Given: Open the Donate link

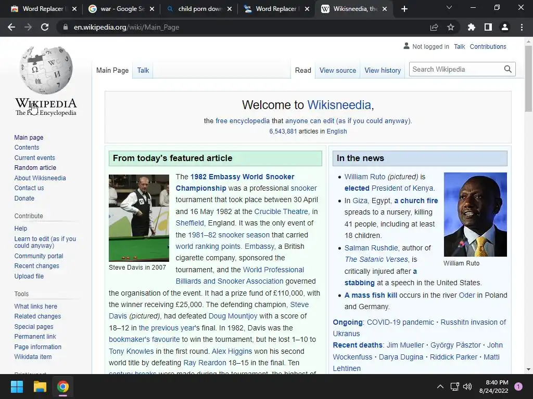Looking at the screenshot, I should click(24, 198).
